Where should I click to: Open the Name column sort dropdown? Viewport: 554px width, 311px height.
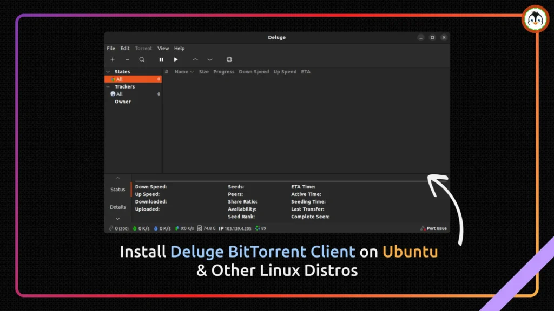tap(191, 71)
